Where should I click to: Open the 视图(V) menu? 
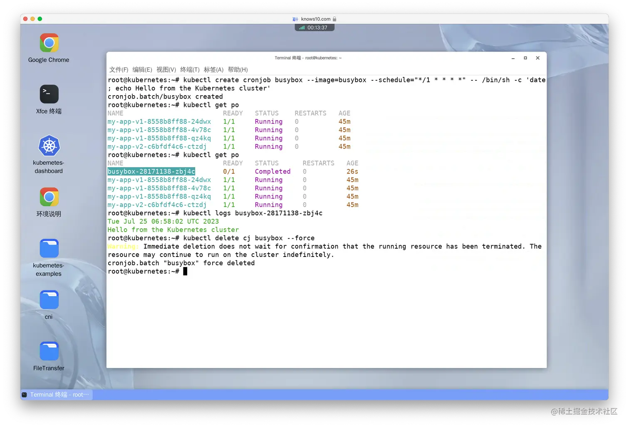pyautogui.click(x=166, y=69)
